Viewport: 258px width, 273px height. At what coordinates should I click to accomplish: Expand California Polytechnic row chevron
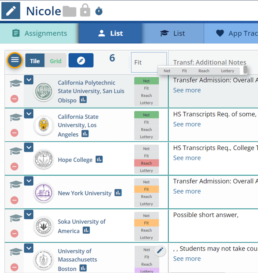pyautogui.click(x=29, y=80)
